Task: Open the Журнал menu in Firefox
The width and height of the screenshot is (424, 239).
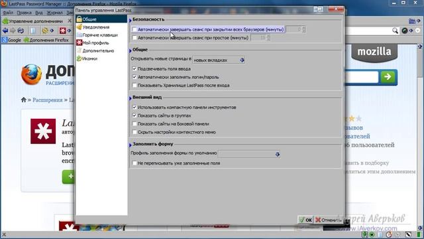Action: coord(54,13)
